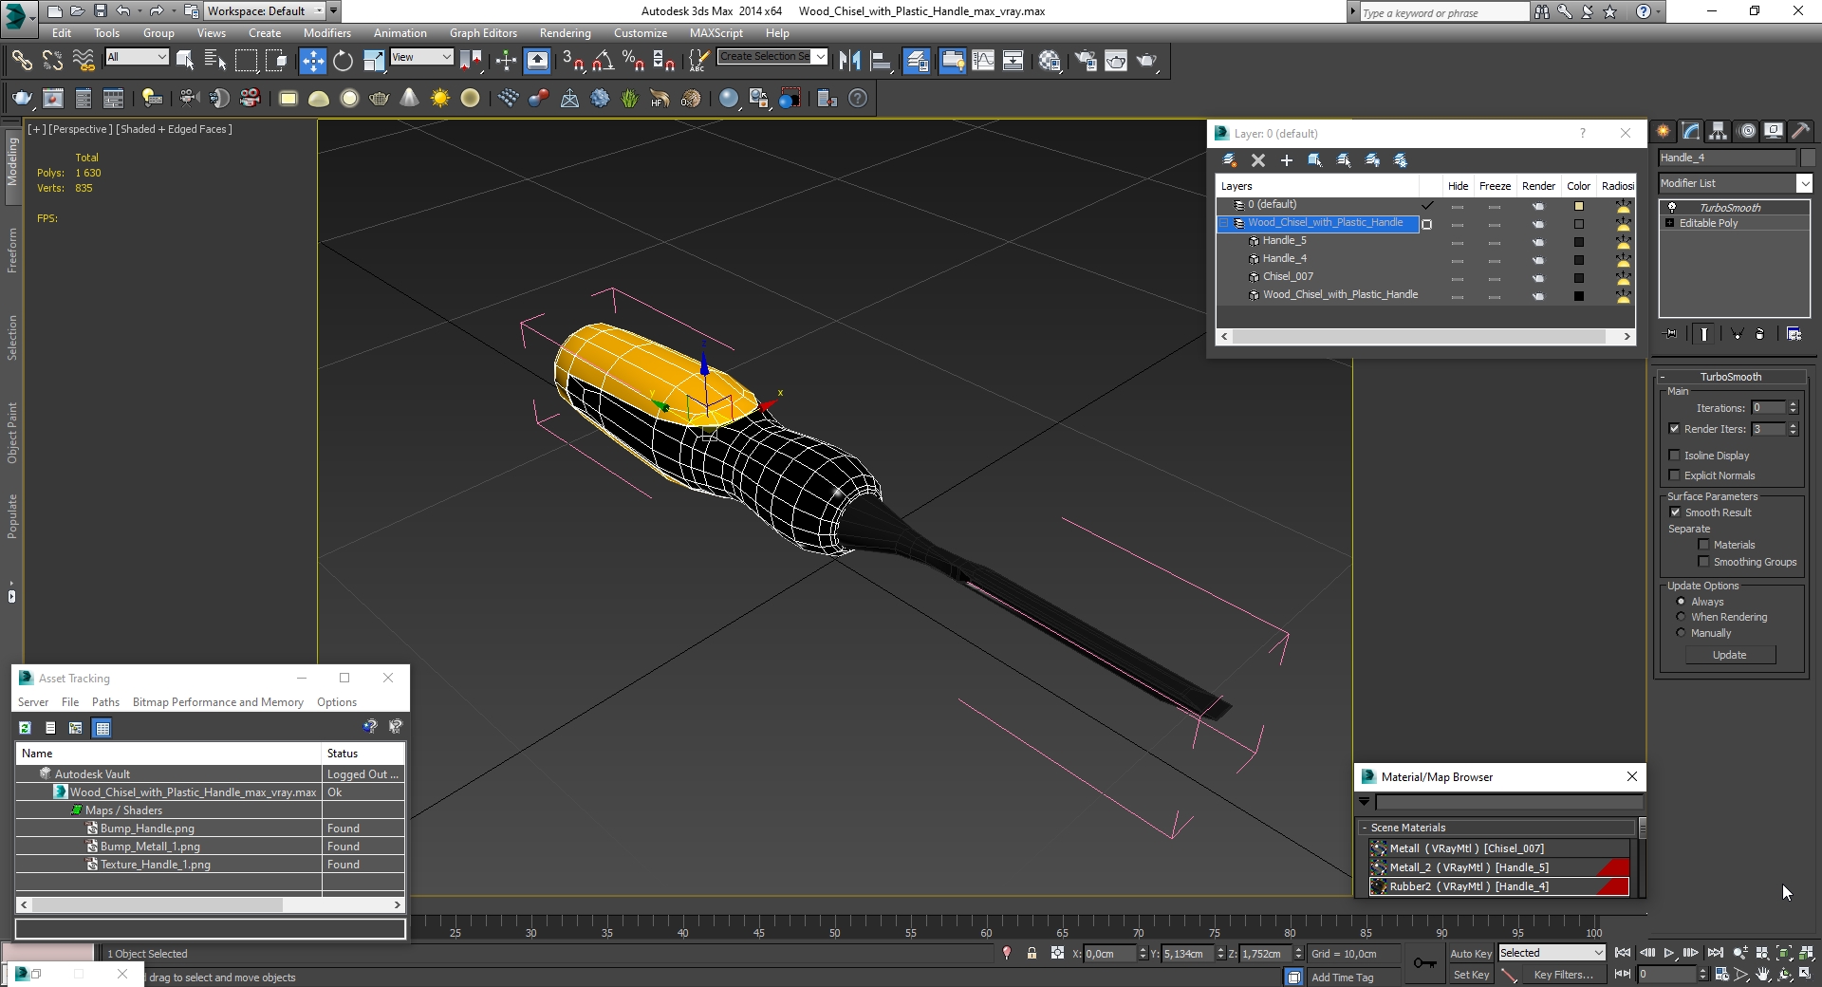Open Curve Editor from toolbar

(x=983, y=61)
